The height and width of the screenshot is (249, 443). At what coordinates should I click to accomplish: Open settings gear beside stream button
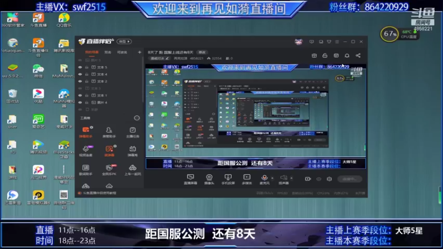pyautogui.click(x=329, y=179)
